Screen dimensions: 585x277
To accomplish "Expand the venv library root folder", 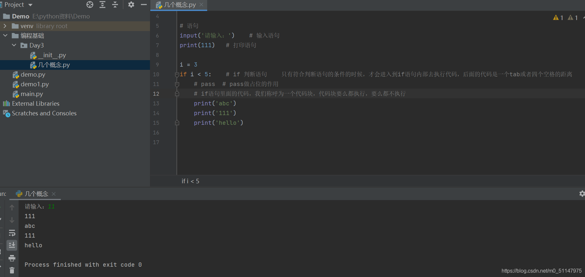I will [5, 26].
